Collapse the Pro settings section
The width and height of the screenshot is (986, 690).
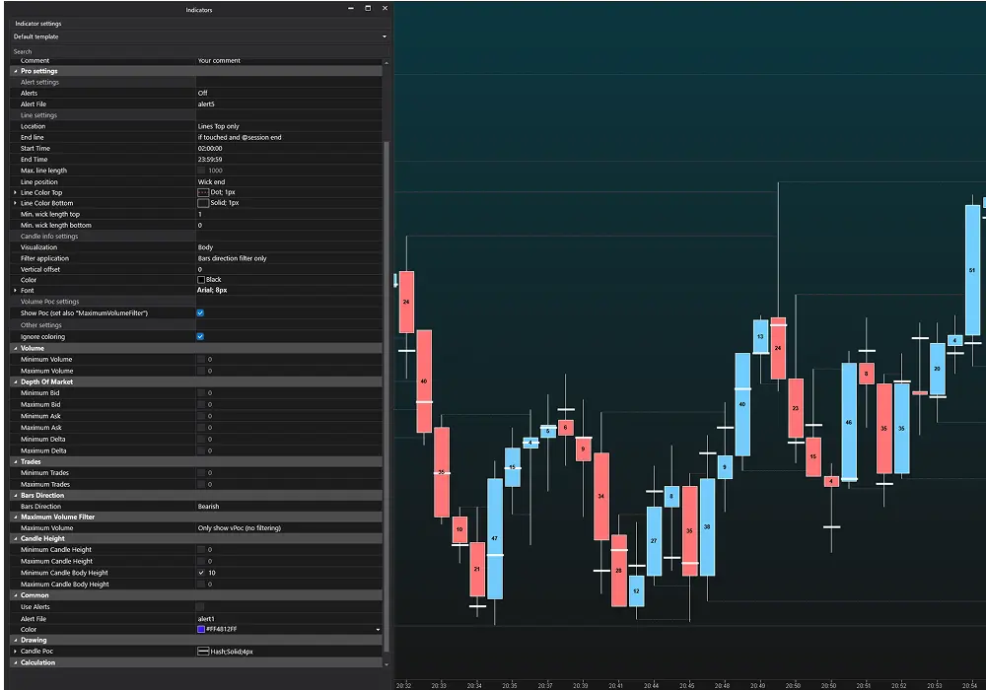(15, 71)
